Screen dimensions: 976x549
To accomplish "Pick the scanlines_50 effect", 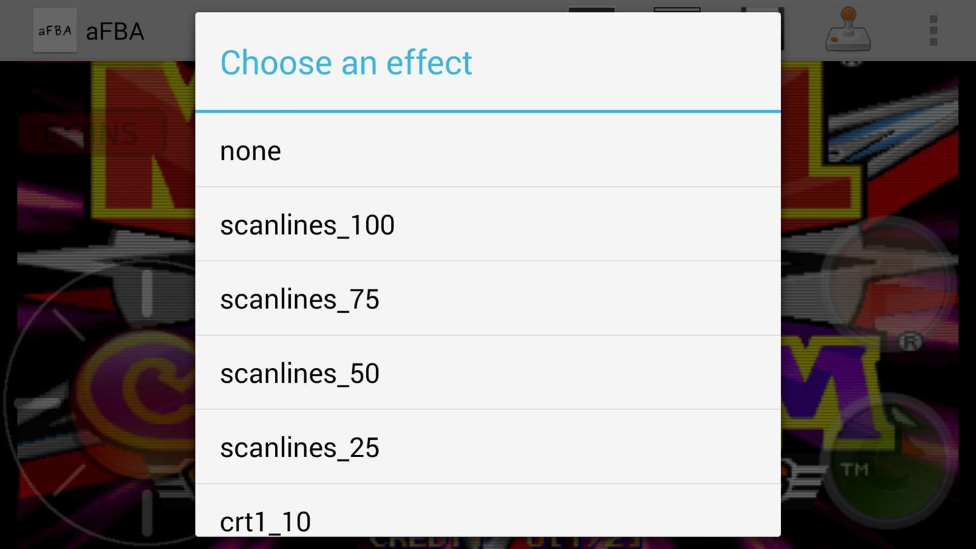I will point(488,373).
